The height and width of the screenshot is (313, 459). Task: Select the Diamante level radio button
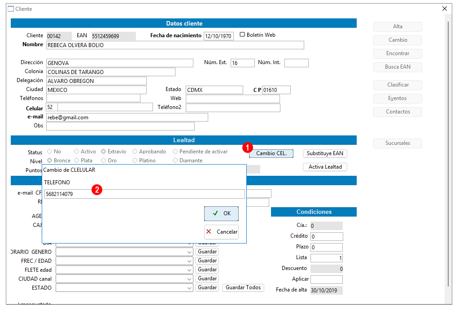tap(175, 160)
